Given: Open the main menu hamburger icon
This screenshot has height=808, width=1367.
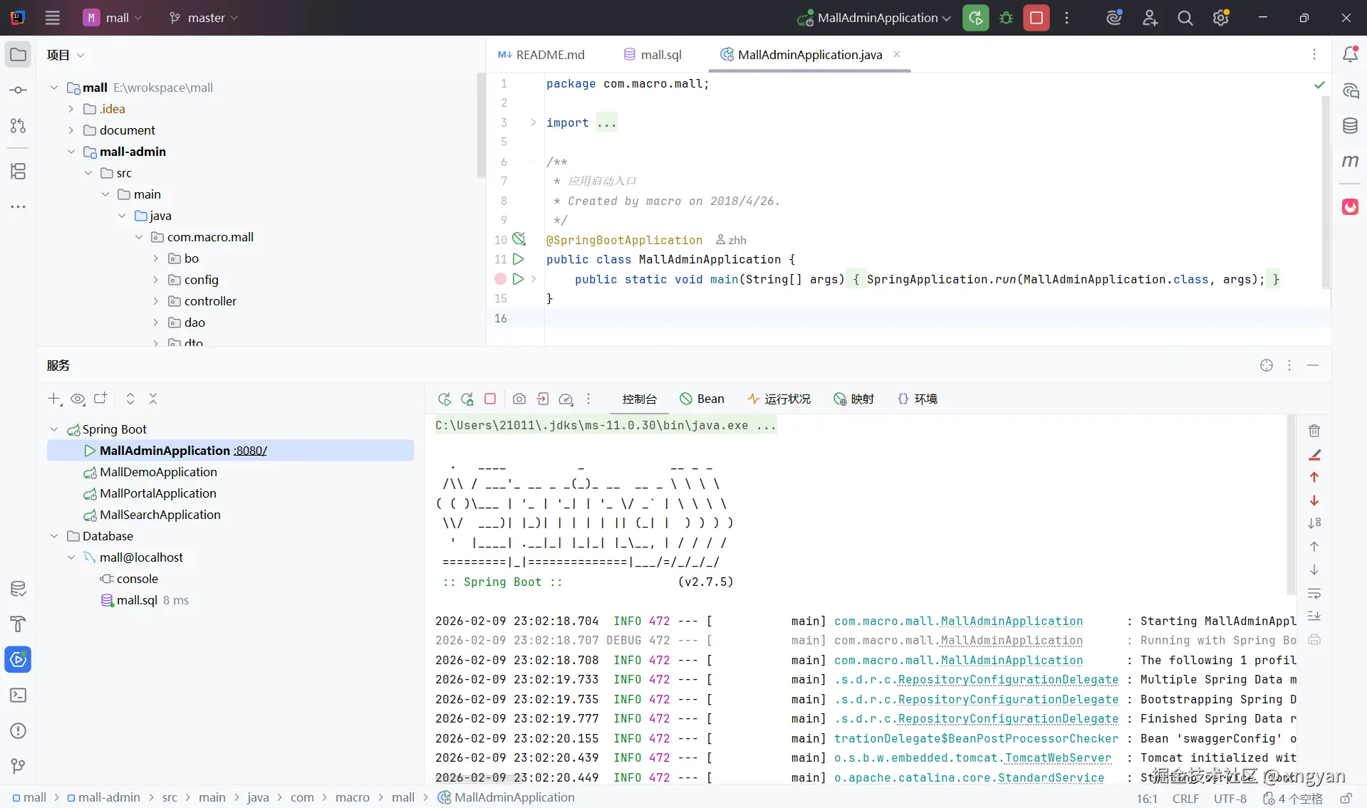Looking at the screenshot, I should 52,18.
